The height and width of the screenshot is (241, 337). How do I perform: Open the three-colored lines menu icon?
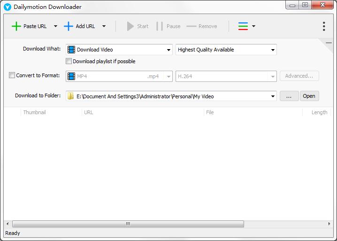click(243, 26)
